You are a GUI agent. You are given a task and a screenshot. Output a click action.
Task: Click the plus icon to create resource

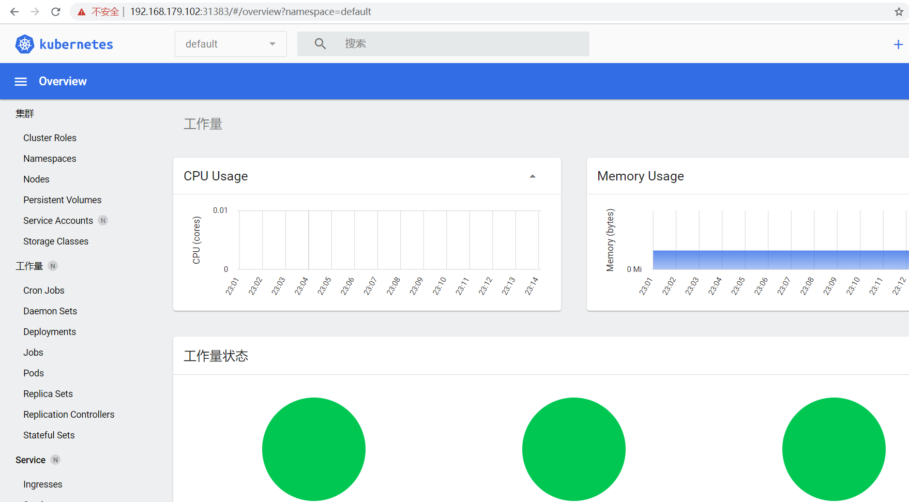[x=898, y=44]
